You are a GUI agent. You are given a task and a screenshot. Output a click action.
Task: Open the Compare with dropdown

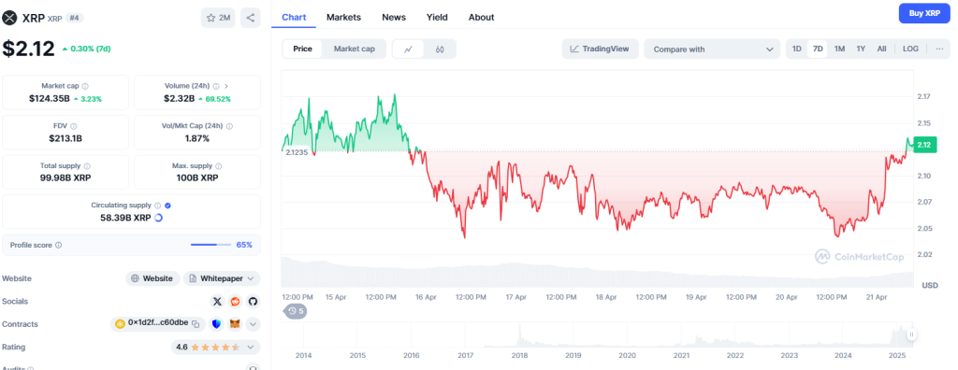tap(712, 50)
